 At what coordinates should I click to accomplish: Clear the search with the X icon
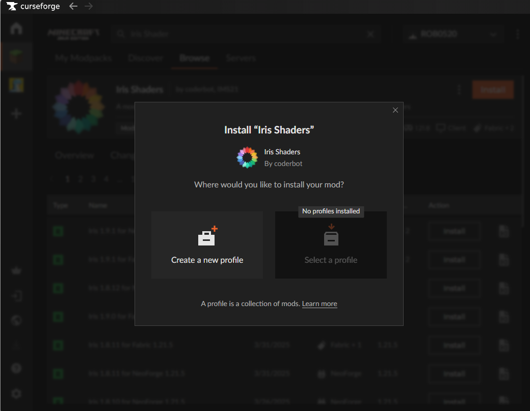coord(370,34)
